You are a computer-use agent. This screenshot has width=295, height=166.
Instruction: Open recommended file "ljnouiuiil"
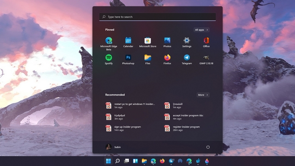point(173,106)
